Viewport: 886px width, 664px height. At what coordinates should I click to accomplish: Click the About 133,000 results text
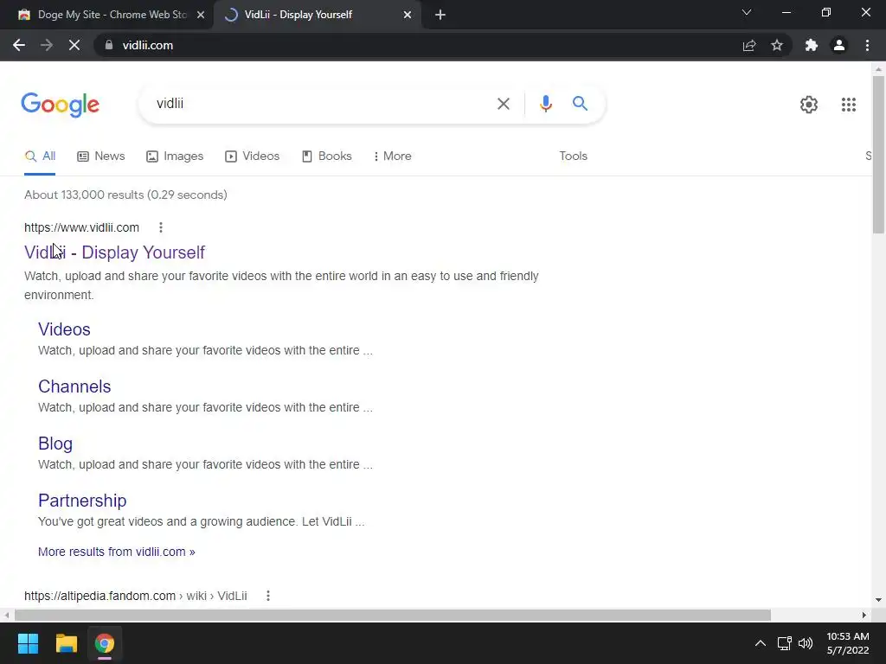(125, 195)
